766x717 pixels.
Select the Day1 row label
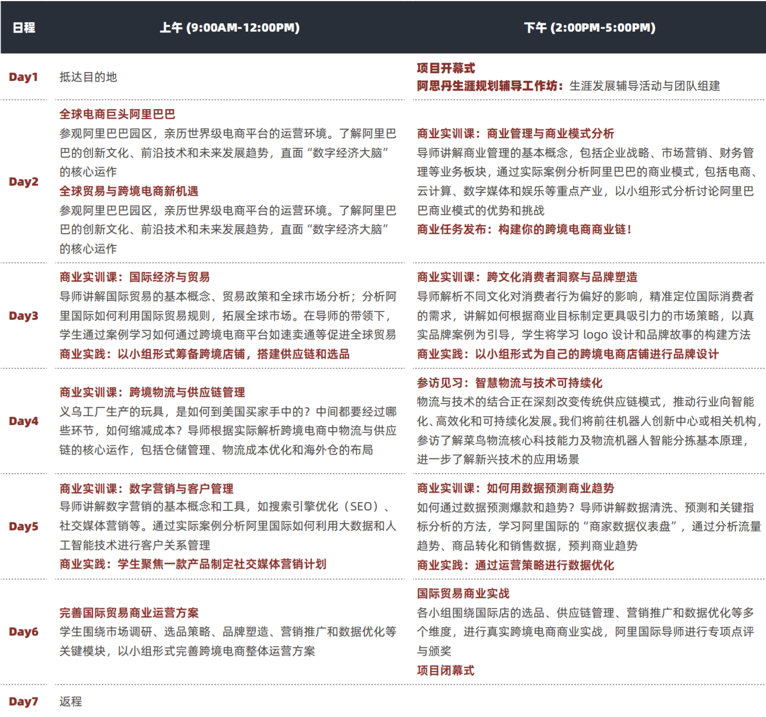click(x=23, y=77)
